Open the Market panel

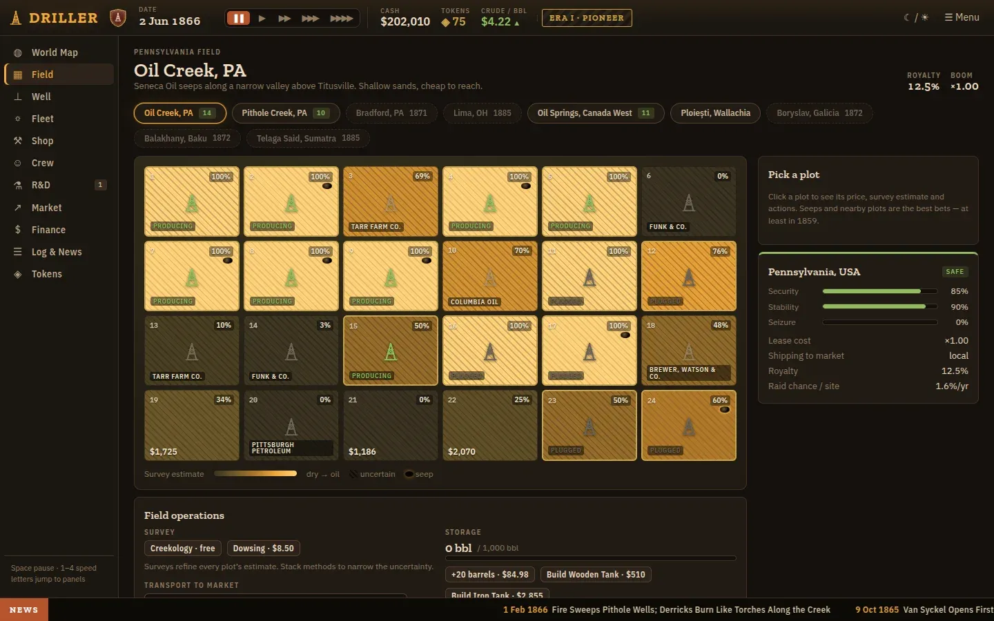pos(59,208)
